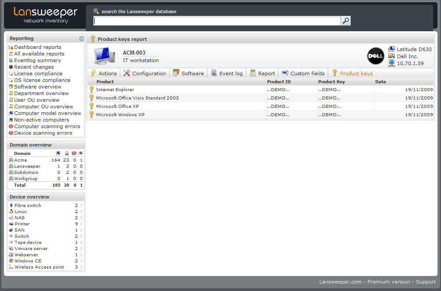
Task: Switch to the Custom fields tab
Action: pyautogui.click(x=303, y=73)
